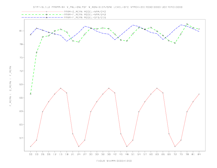217x168 pixels.
Task: Click the y-axis tick label 78
Action: click(21, 44)
